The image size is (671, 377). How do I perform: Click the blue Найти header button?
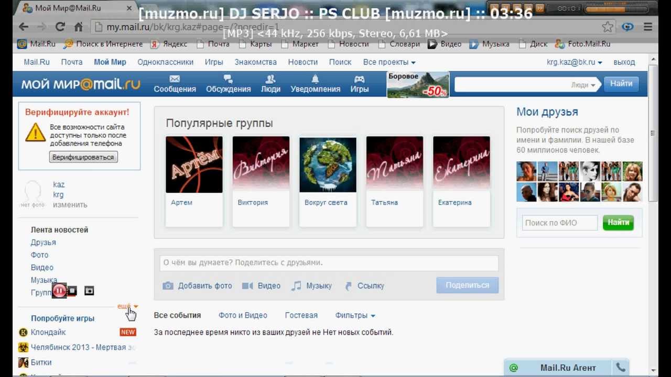point(621,84)
